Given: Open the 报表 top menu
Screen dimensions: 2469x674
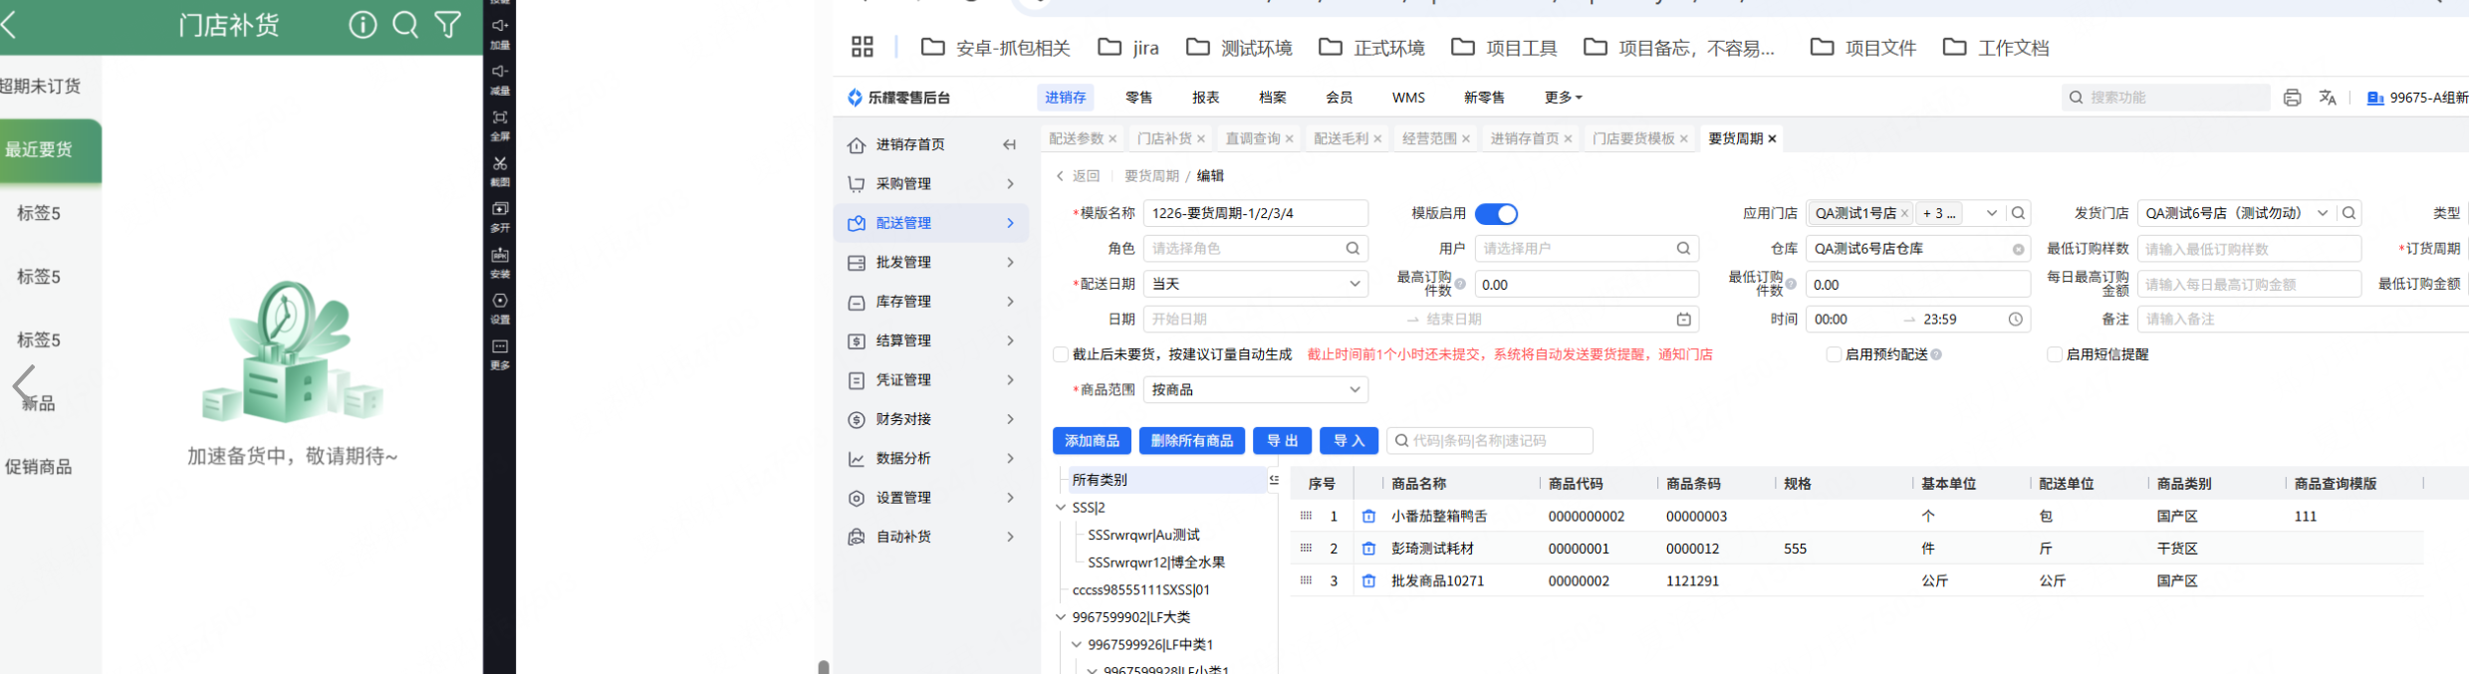Looking at the screenshot, I should pyautogui.click(x=1205, y=98).
